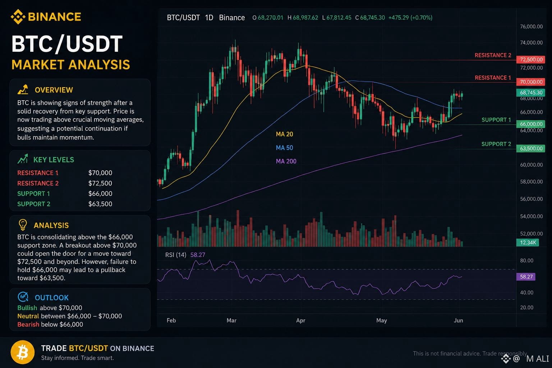Click the open price O 68,270.01
This screenshot has height=368, width=552.
[x=268, y=18]
